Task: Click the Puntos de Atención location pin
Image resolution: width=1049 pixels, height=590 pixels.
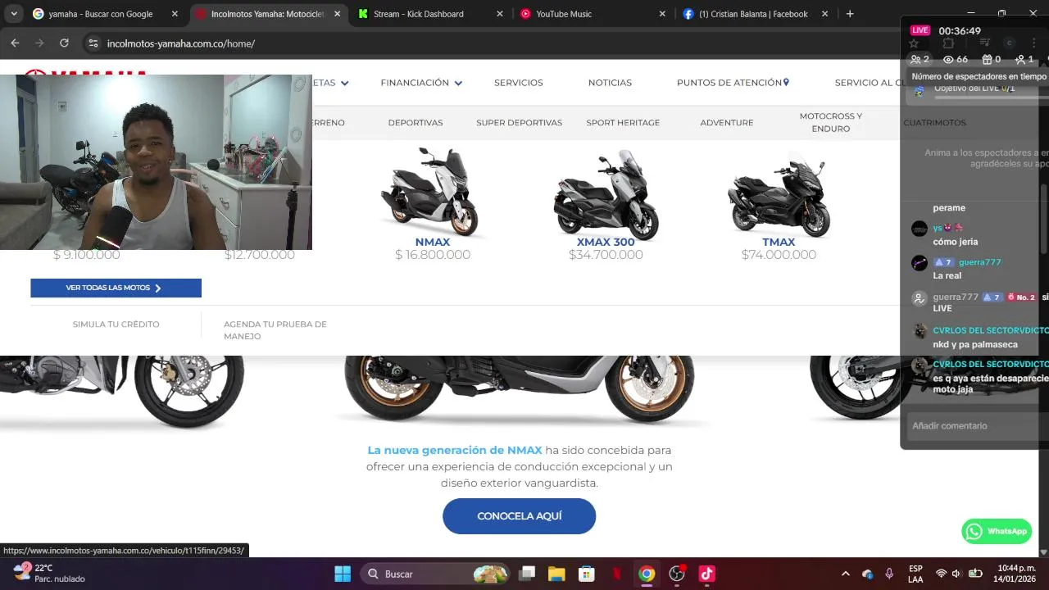Action: pos(786,82)
